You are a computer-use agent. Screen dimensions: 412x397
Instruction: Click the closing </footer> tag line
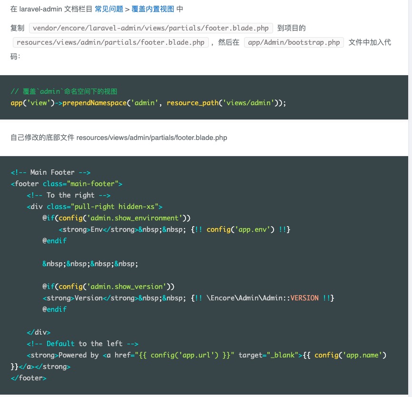(x=29, y=378)
